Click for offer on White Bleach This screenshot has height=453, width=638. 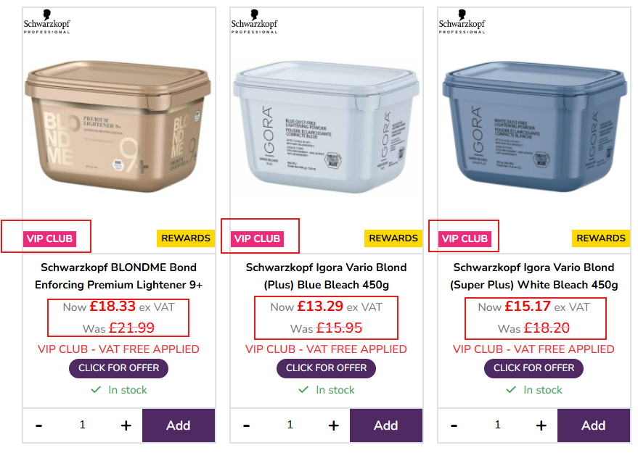tap(534, 368)
